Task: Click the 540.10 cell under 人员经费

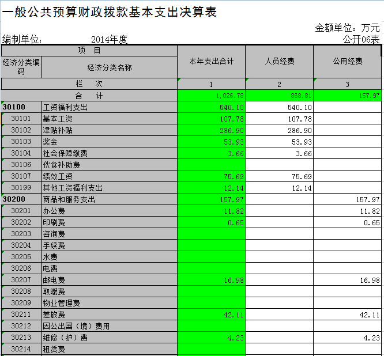Action: (x=279, y=107)
